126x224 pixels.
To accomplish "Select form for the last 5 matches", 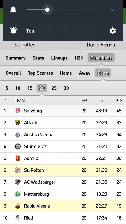I will coord(7,88).
